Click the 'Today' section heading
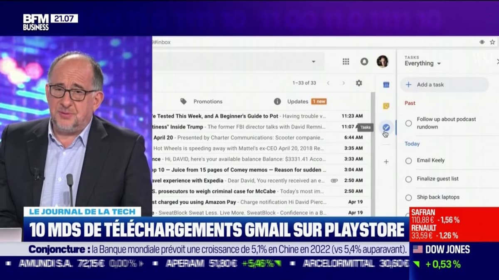Screen dimensions: 499x280 [x=412, y=144]
